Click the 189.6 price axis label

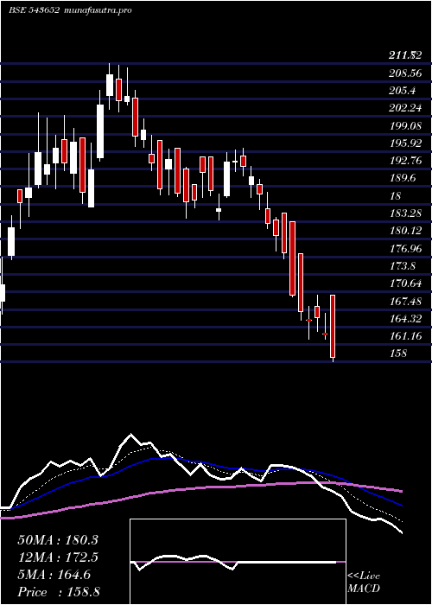point(402,178)
